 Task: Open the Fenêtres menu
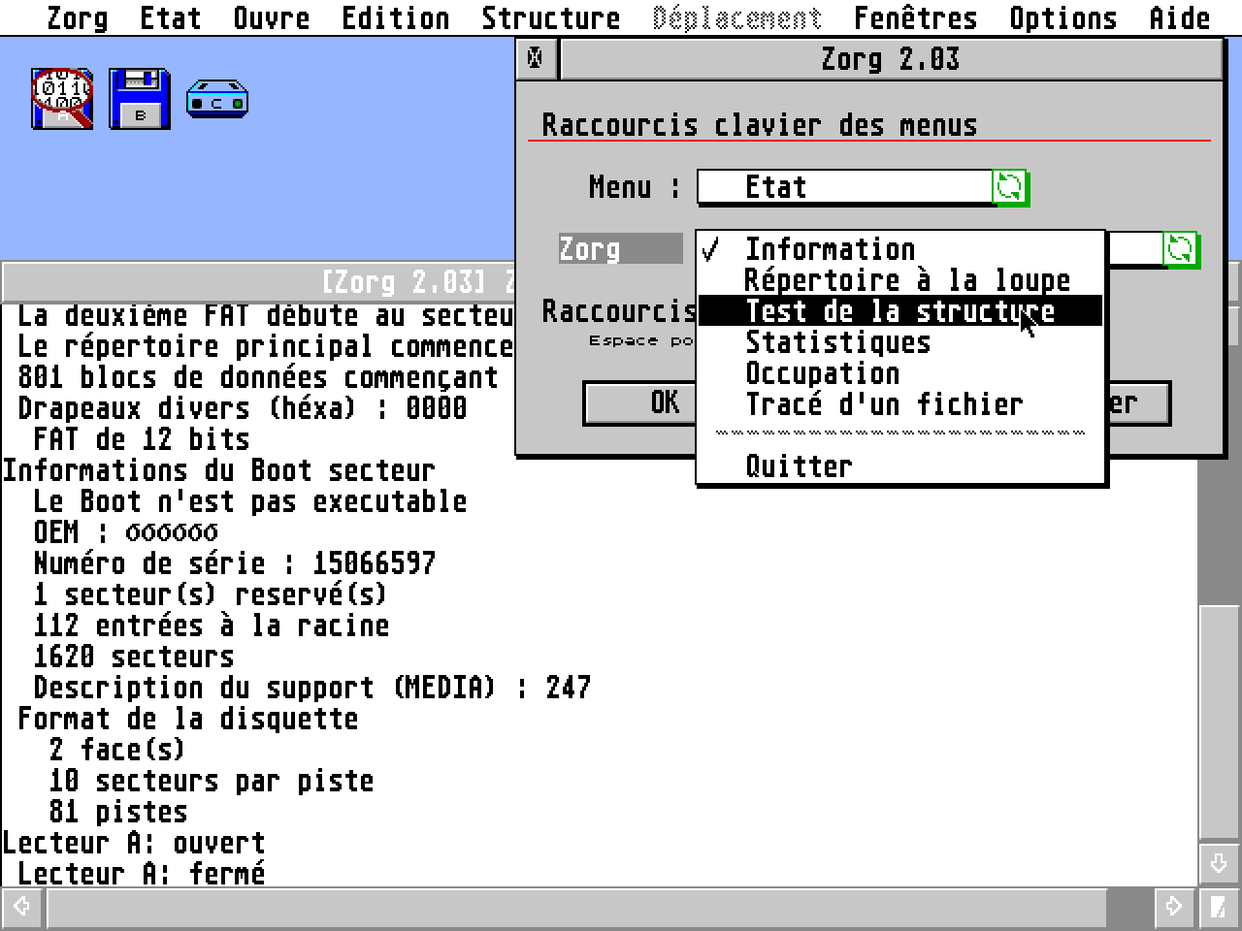(915, 16)
